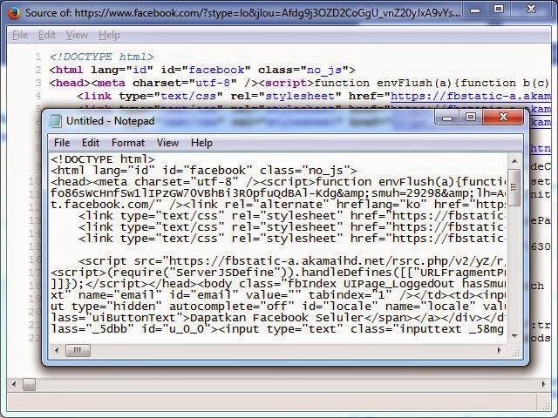Click Notepad vertical scrollbar up arrow
The width and height of the screenshot is (558, 418).
pyautogui.click(x=514, y=161)
